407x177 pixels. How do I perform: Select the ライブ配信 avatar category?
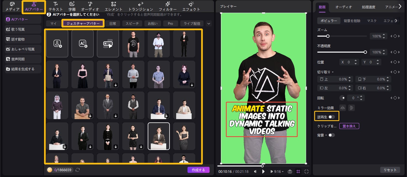192,24
